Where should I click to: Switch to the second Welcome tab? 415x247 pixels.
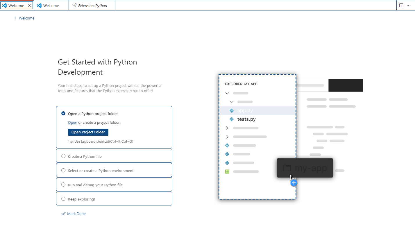tap(51, 6)
